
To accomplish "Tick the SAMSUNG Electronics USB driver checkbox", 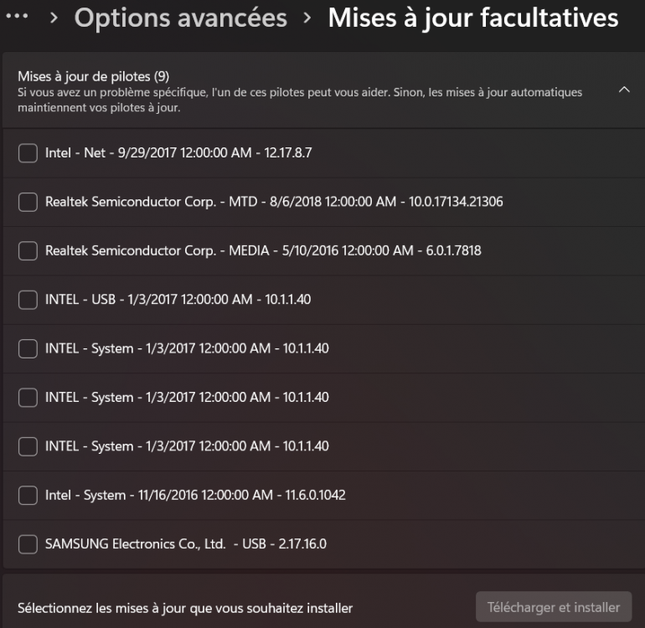I will coord(28,543).
